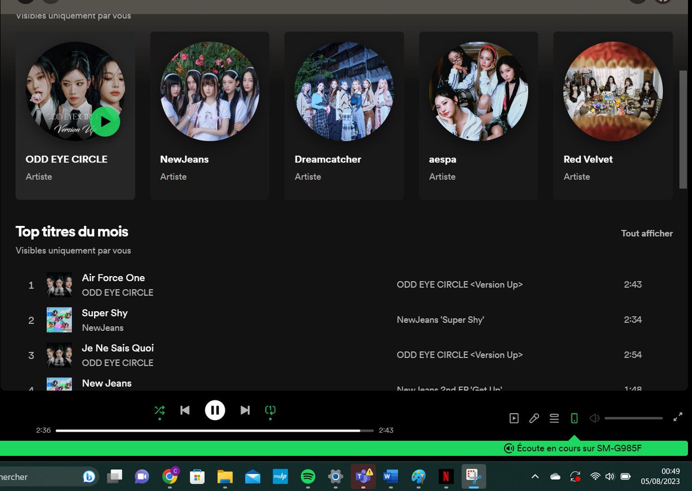Image resolution: width=692 pixels, height=491 pixels.
Task: Open Microsoft Store from the taskbar
Action: [x=197, y=477]
